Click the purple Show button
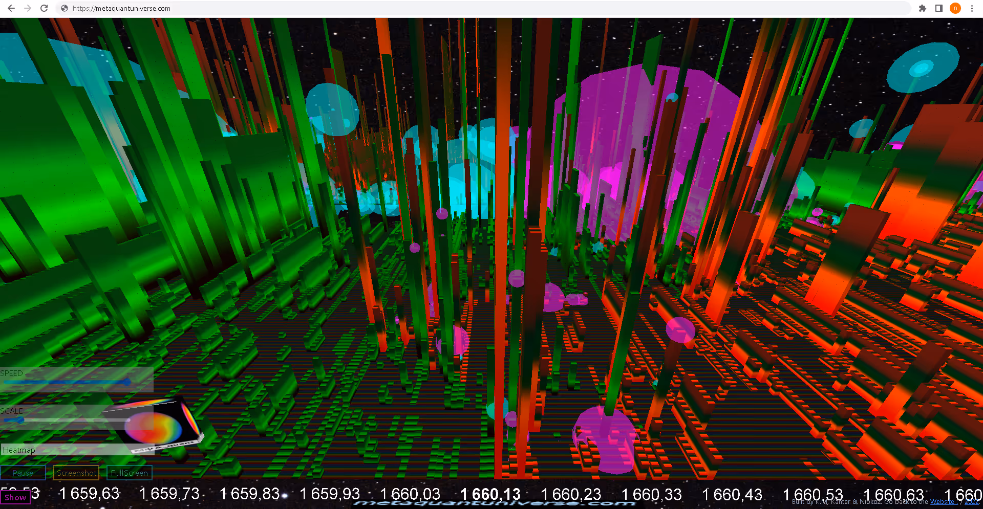 tap(15, 497)
